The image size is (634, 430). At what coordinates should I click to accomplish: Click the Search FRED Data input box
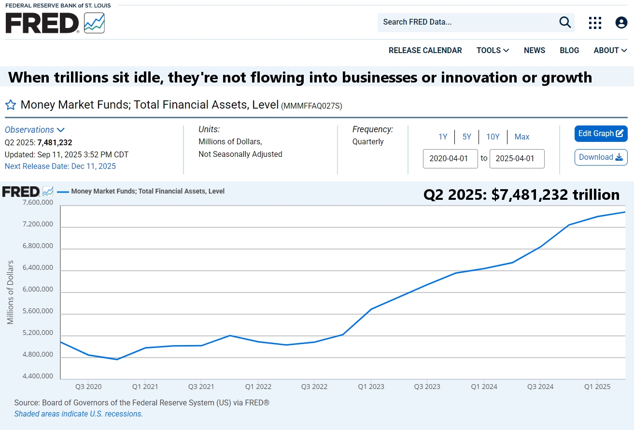pos(466,22)
